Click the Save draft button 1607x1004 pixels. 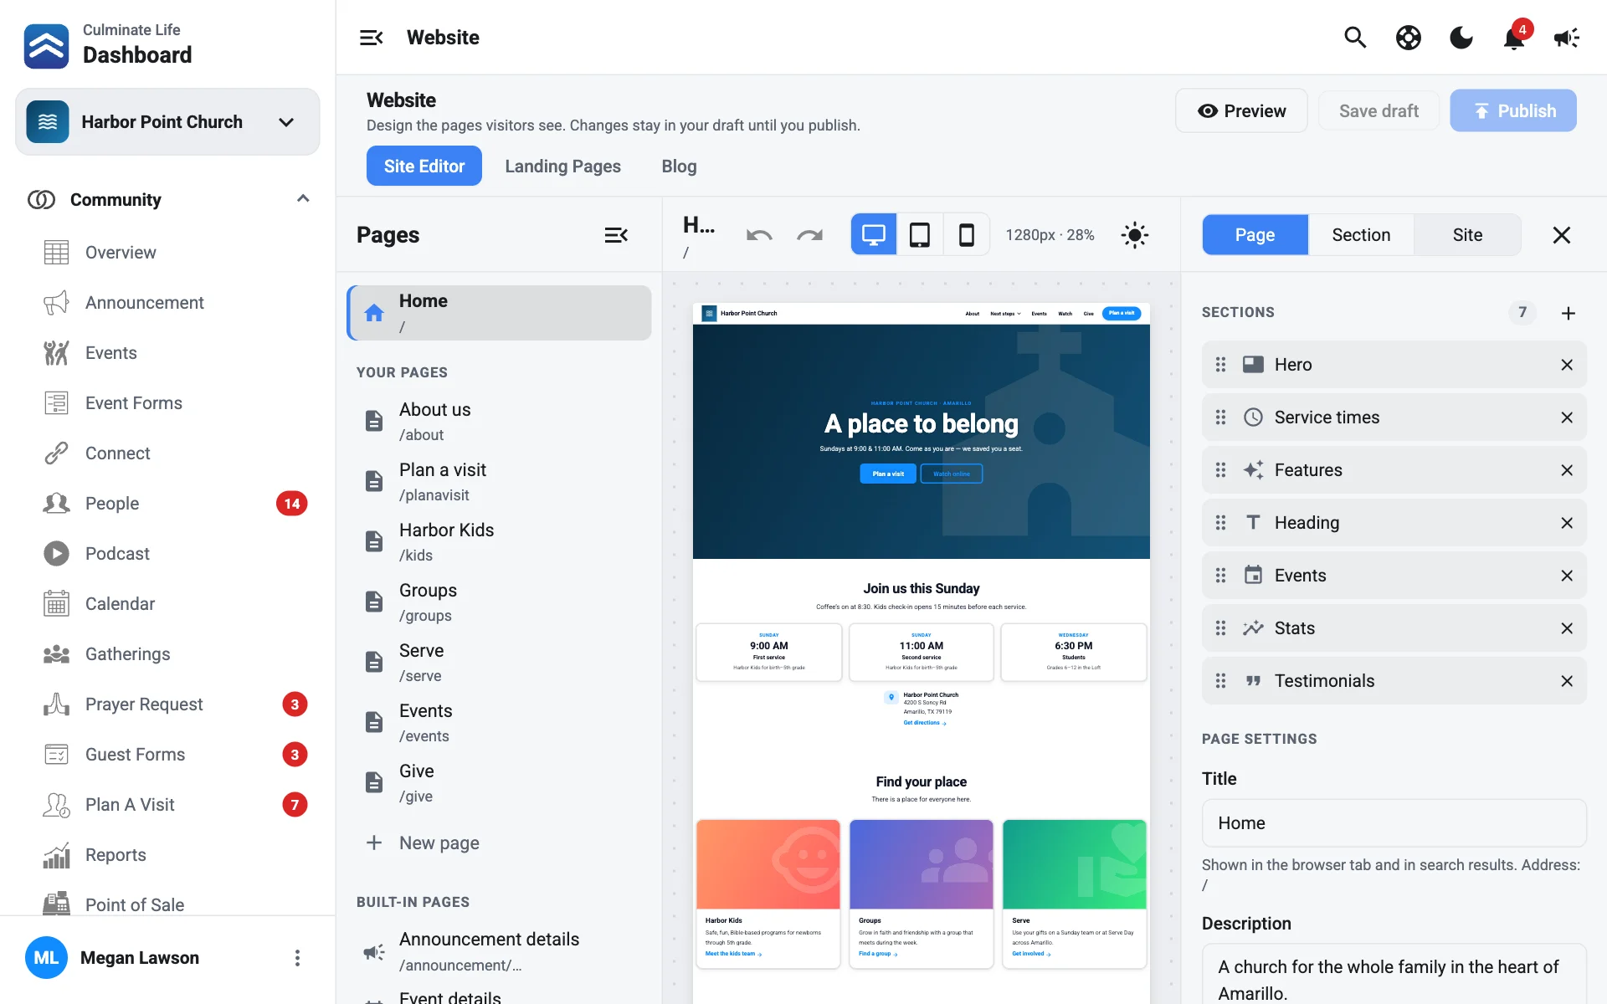tap(1379, 110)
